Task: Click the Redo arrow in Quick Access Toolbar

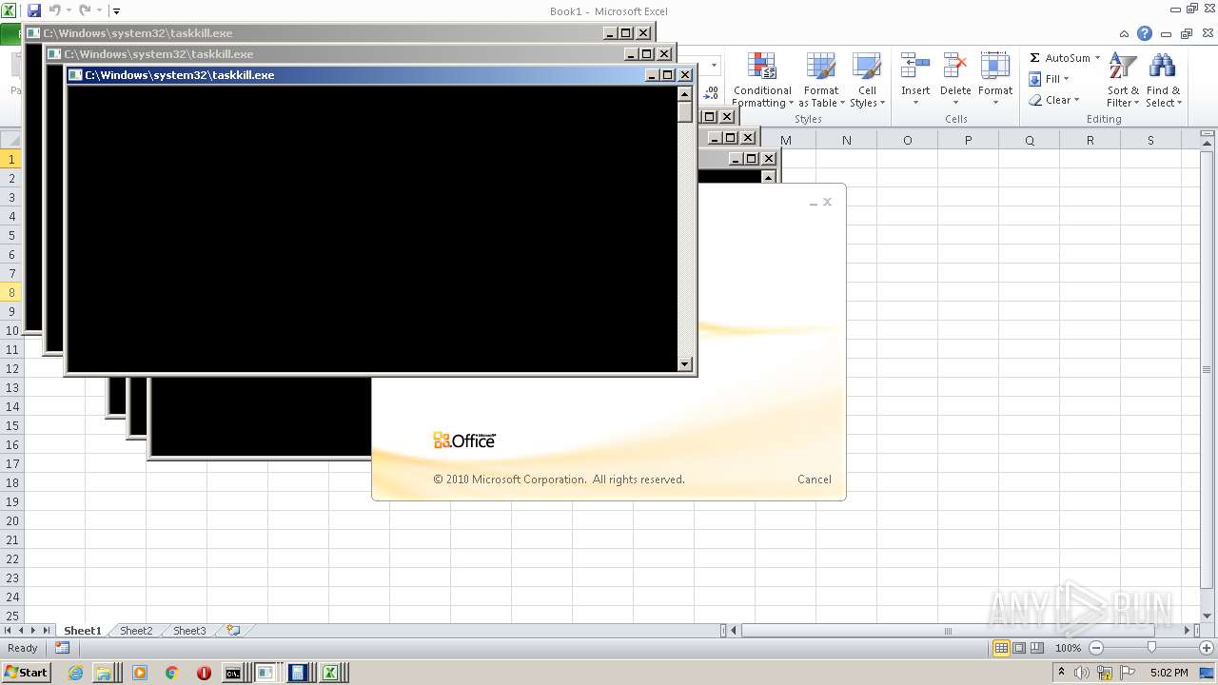Action: point(86,10)
